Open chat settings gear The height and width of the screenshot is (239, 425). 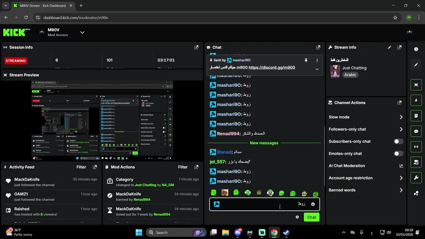pyautogui.click(x=297, y=217)
